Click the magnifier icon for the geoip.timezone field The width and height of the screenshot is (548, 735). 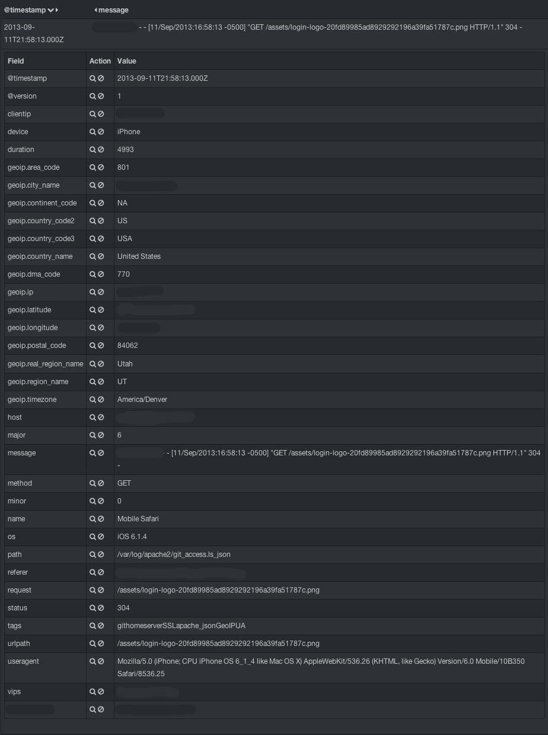click(x=93, y=400)
